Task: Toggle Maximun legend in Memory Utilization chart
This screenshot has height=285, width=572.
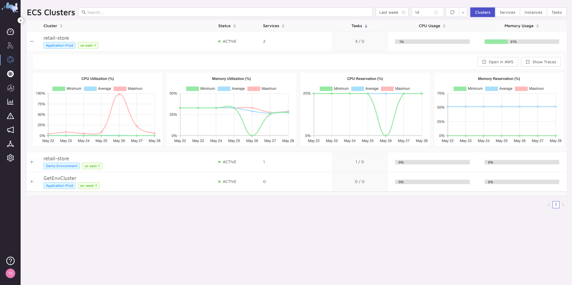Action: (x=262, y=89)
